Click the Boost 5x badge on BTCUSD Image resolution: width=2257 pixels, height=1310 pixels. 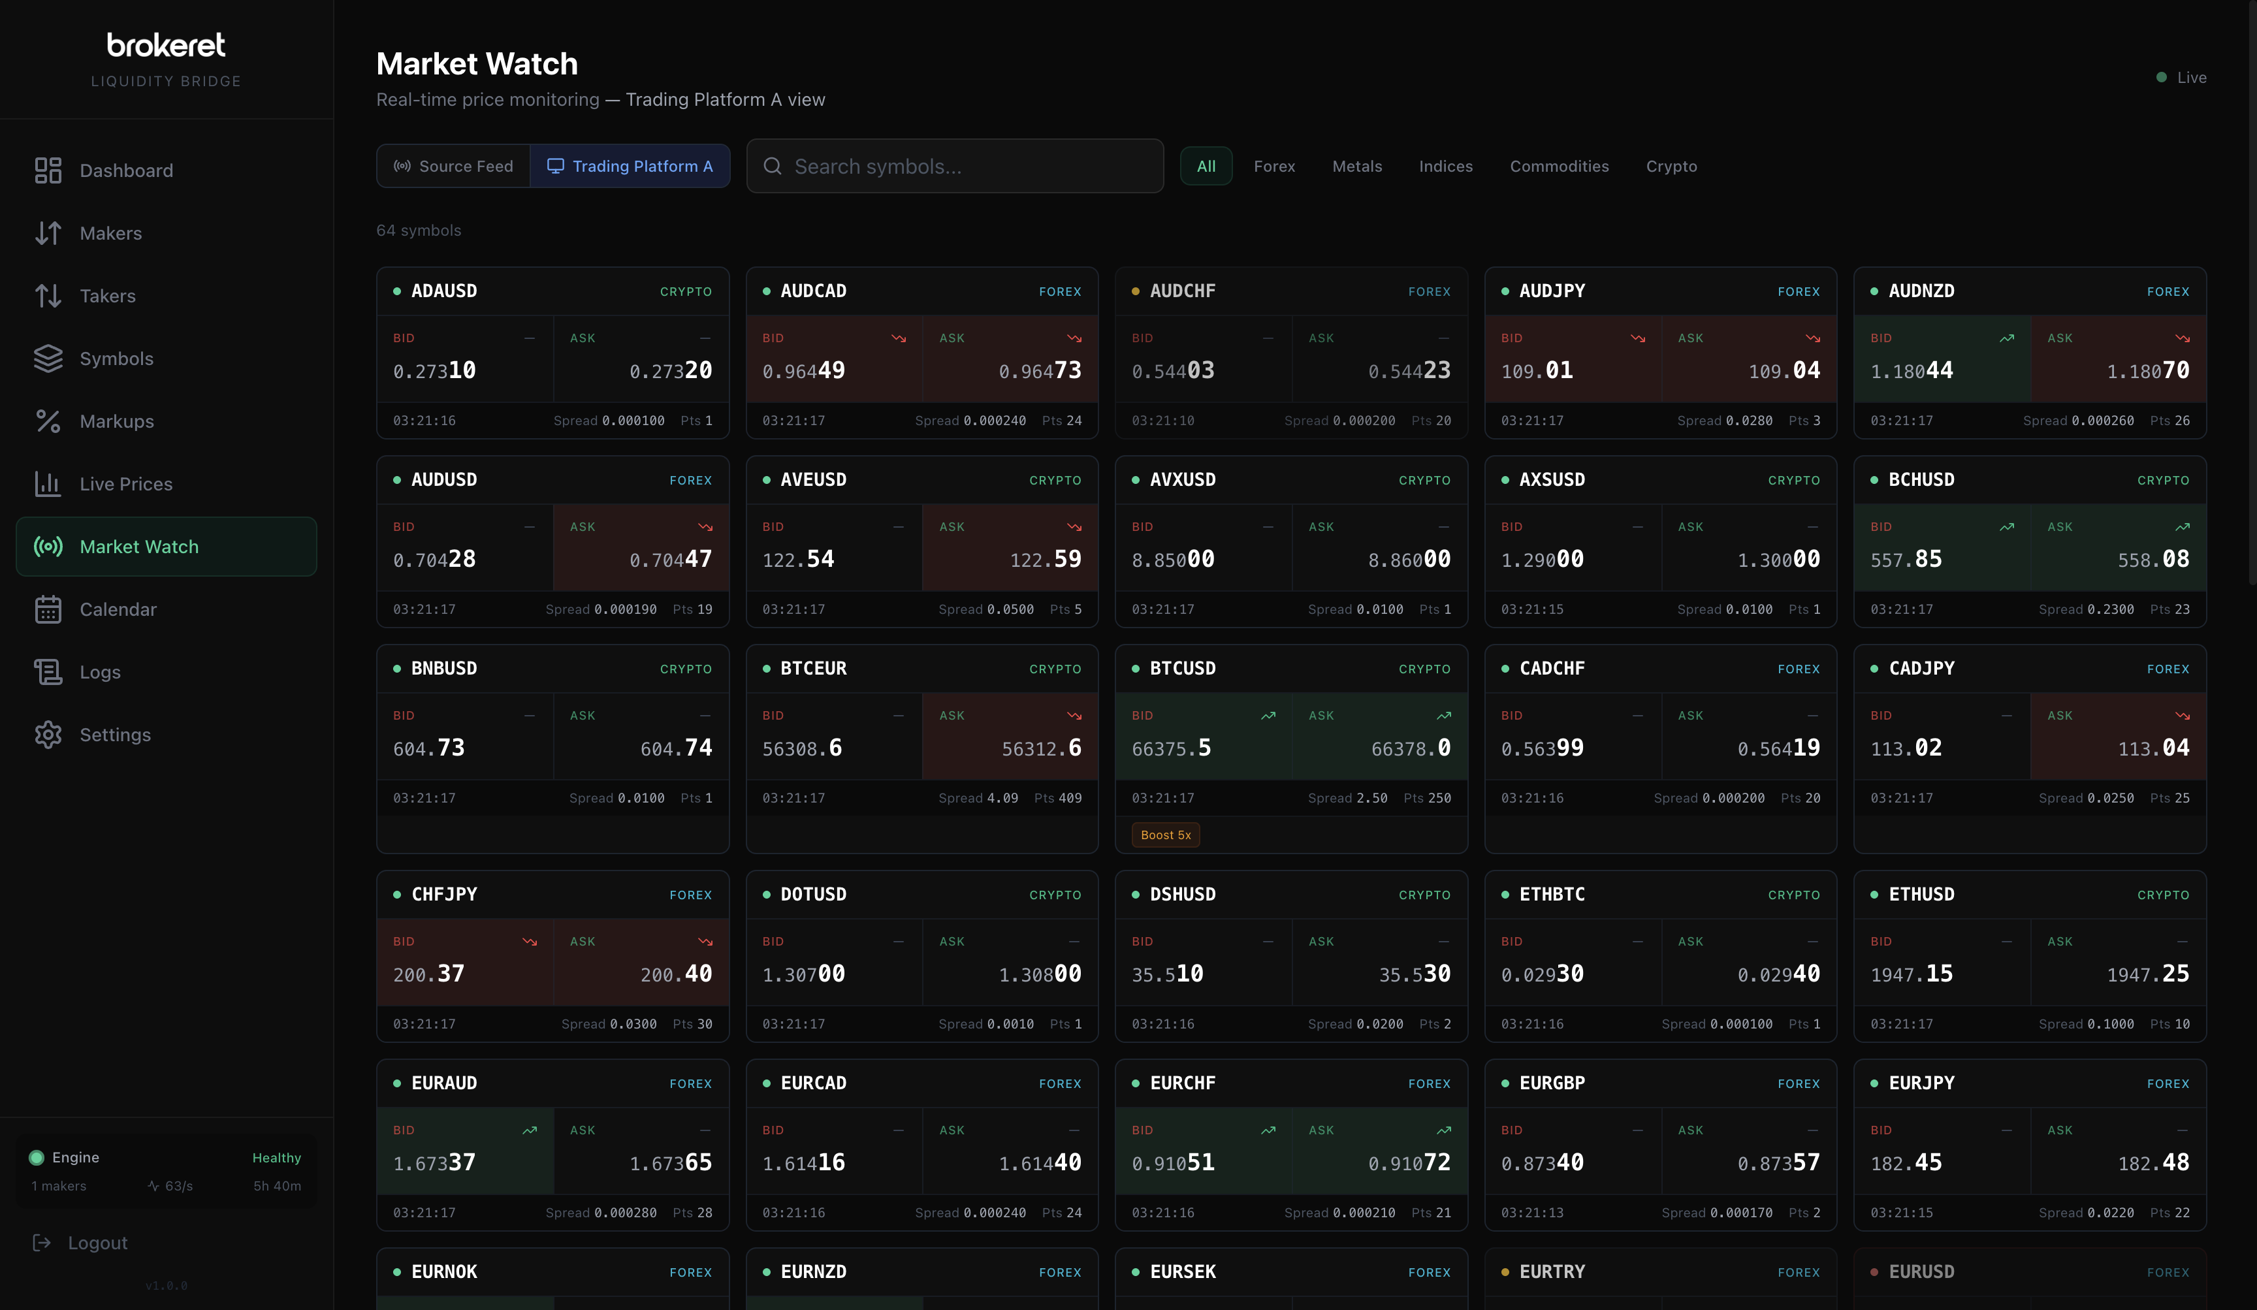(1165, 834)
